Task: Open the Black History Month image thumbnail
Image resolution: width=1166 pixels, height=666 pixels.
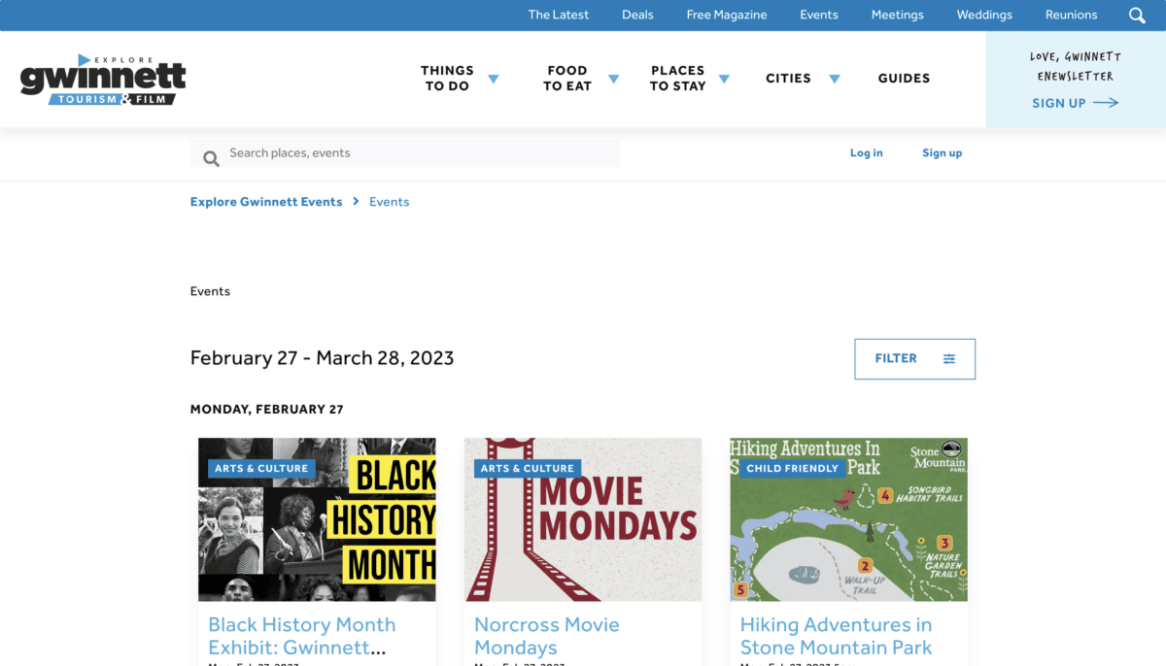Action: click(x=317, y=519)
